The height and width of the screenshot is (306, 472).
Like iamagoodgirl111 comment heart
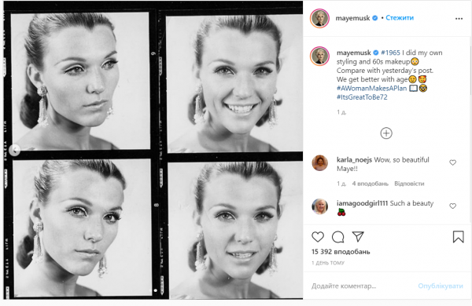tap(453, 206)
